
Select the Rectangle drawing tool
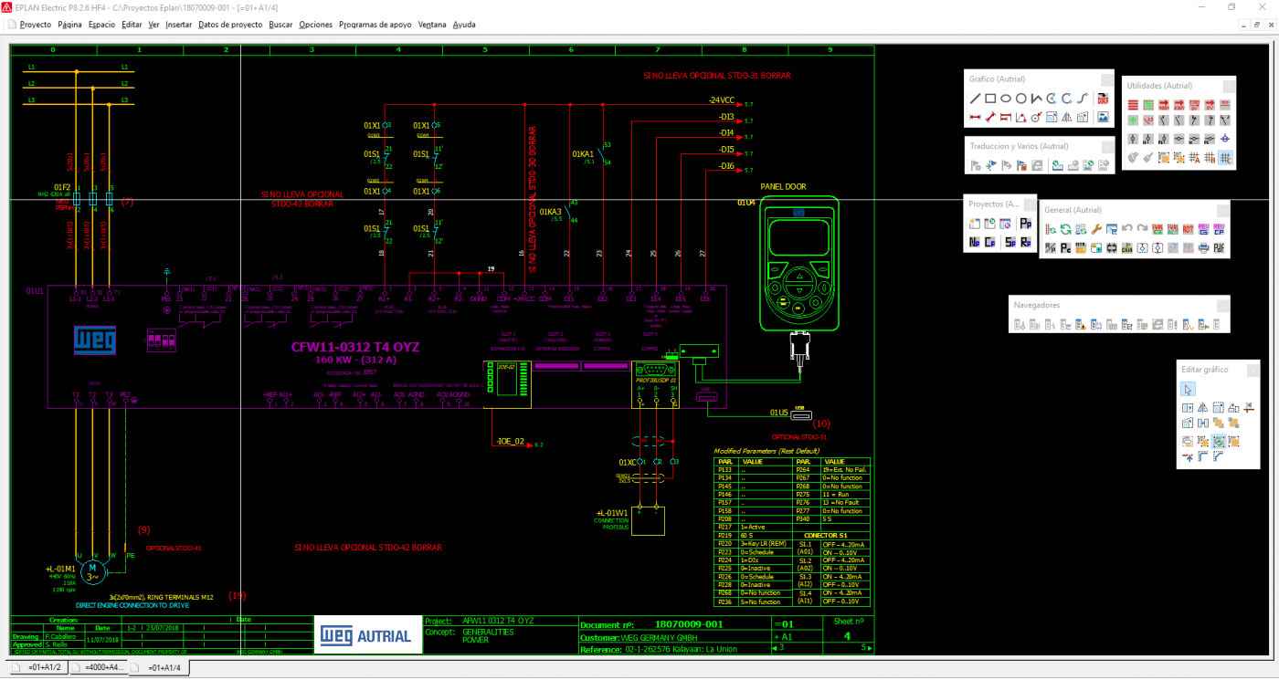pos(990,99)
